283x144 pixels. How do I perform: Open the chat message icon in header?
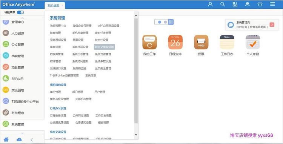[247, 4]
